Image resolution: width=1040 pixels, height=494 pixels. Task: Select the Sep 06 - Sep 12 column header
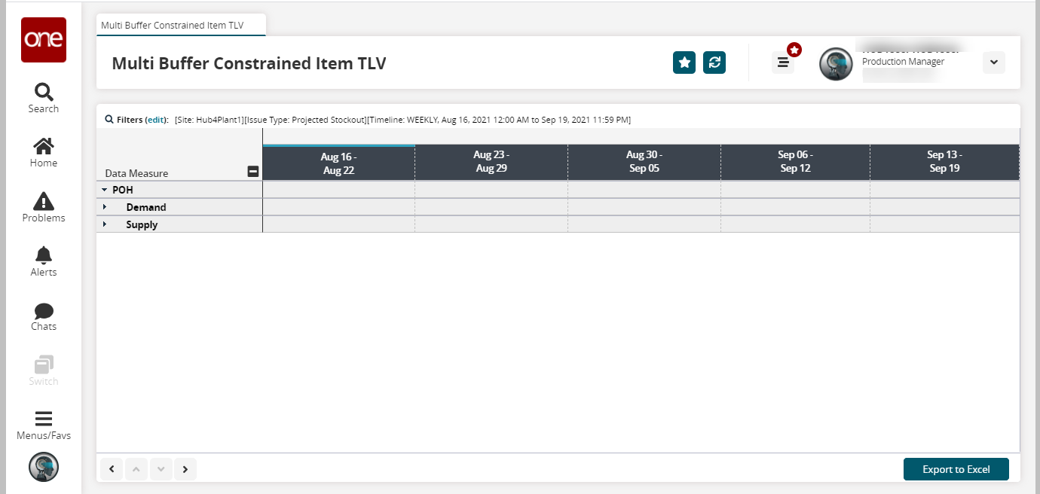(795, 163)
